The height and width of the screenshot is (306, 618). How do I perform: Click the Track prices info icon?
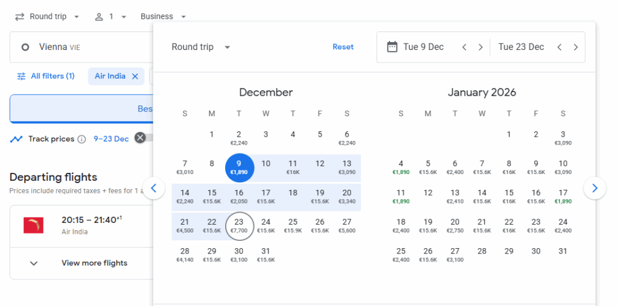81,139
